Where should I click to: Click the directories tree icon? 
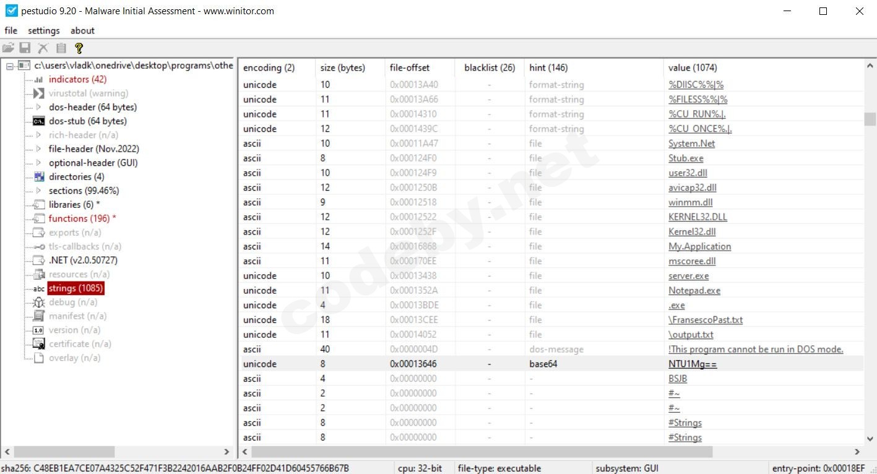(39, 177)
